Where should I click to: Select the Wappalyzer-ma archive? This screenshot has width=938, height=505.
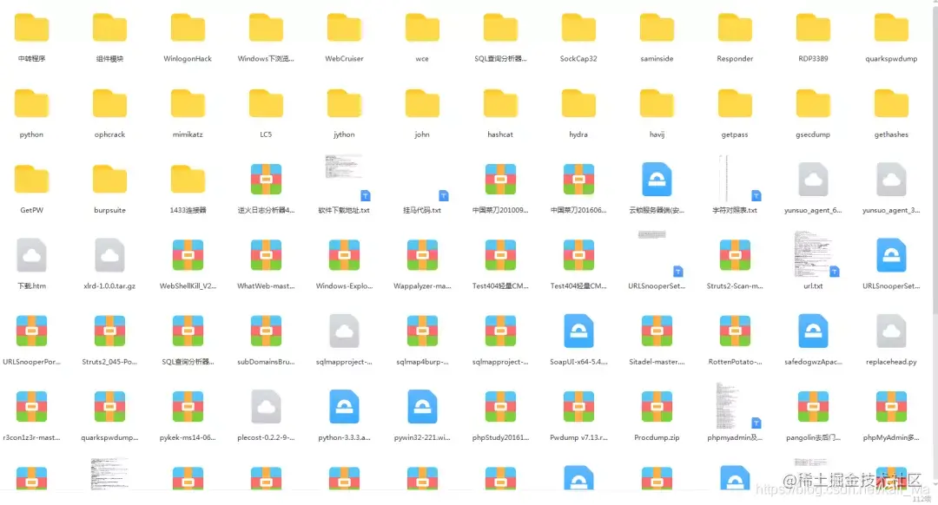[x=422, y=255]
